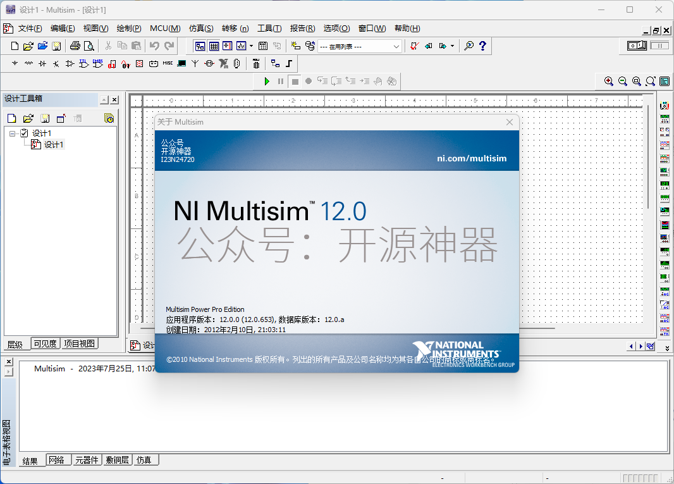This screenshot has height=484, width=674.
Task: Open the 绘制(P) menu
Action: [129, 28]
